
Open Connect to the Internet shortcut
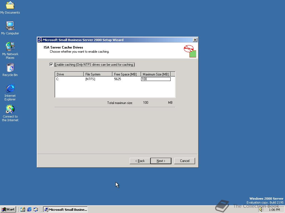click(10, 113)
